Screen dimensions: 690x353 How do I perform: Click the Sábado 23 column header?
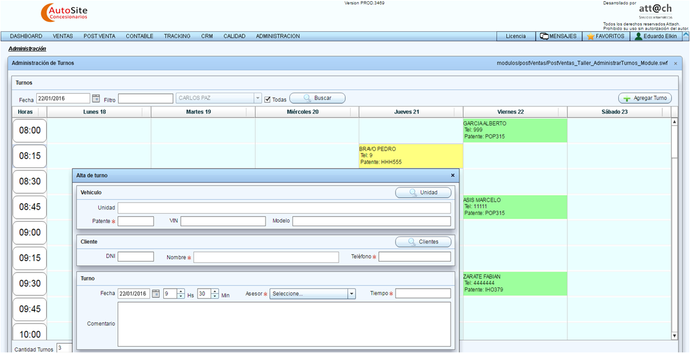pos(615,112)
